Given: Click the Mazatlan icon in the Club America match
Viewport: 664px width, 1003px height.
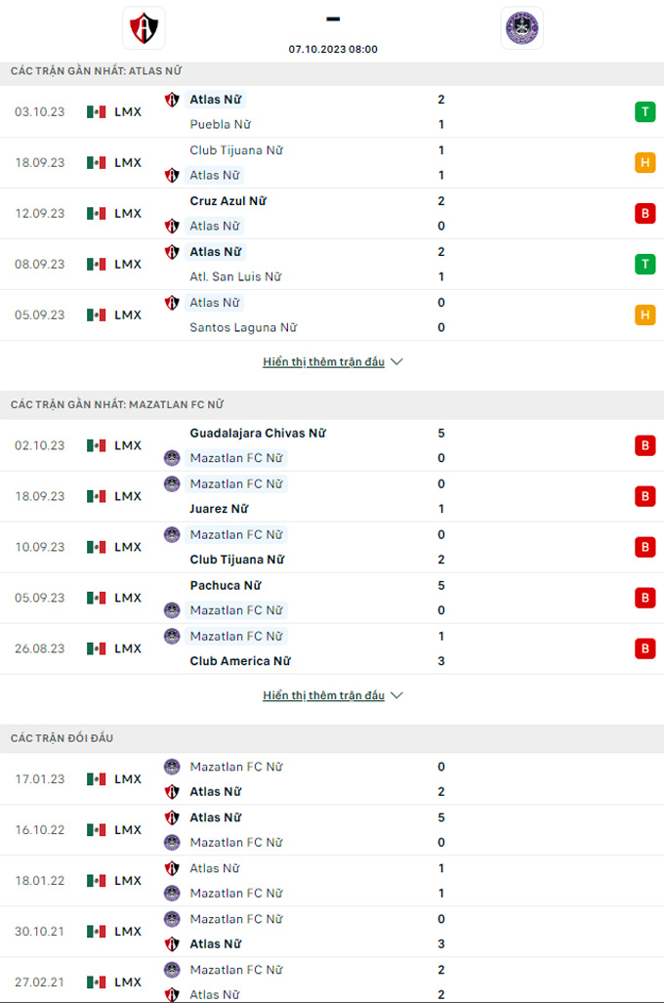Looking at the screenshot, I should click(x=172, y=636).
